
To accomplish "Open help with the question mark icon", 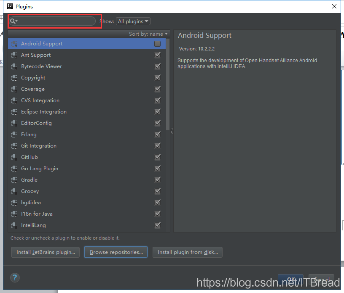I will click(x=15, y=278).
